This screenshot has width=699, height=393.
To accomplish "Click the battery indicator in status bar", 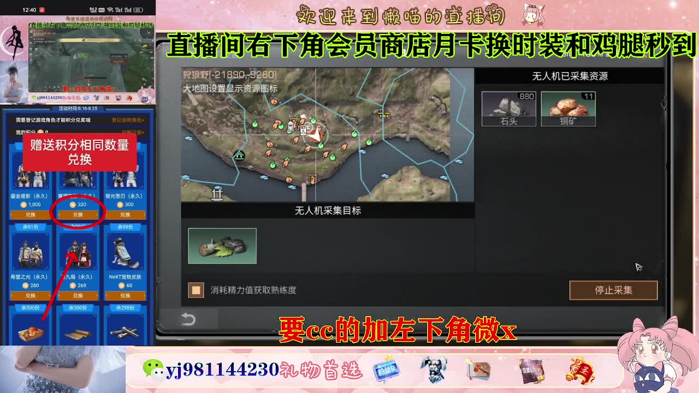I will [x=138, y=10].
